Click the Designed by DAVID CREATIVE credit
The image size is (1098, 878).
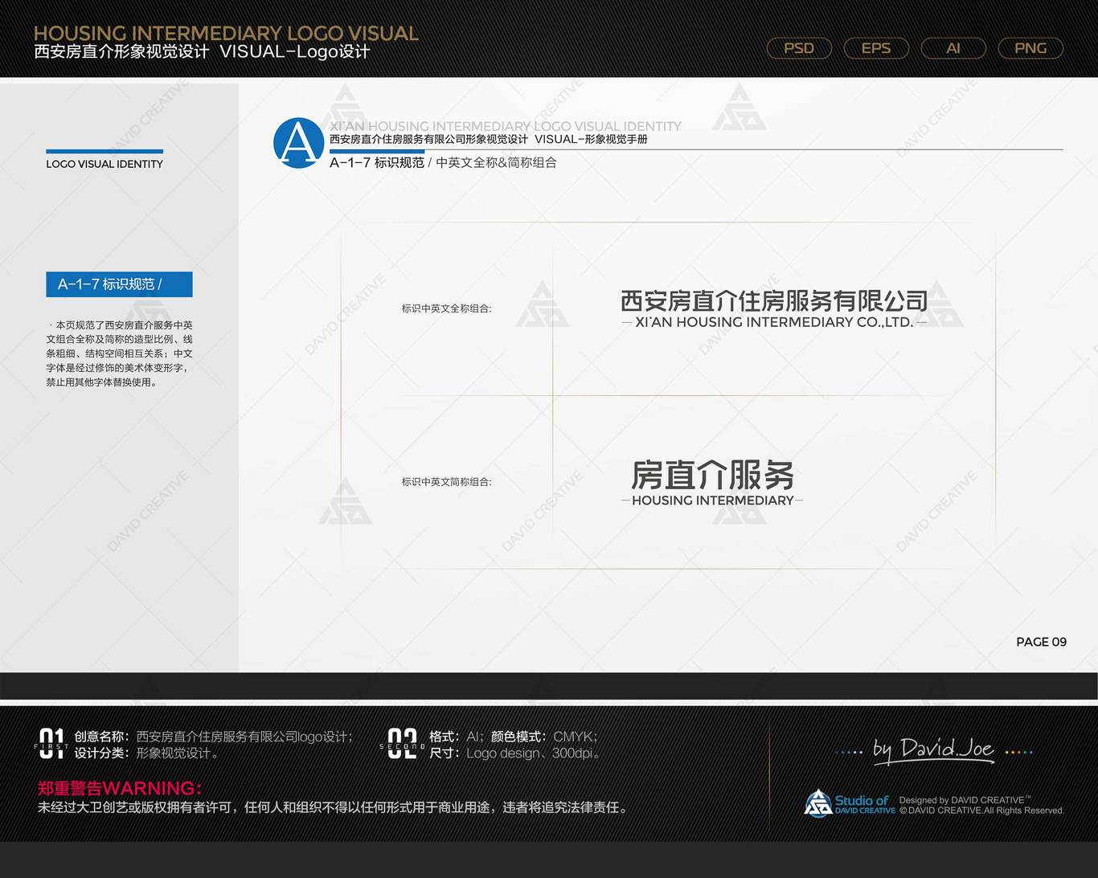point(965,800)
